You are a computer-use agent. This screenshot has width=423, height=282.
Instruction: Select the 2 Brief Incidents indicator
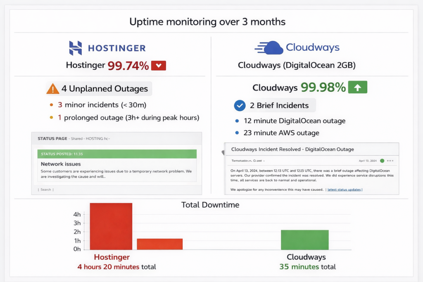275,105
